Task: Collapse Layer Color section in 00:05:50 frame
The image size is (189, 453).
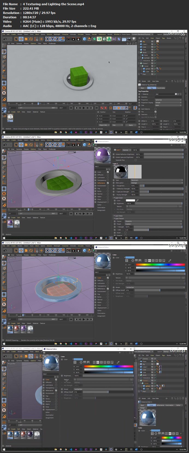Action: (x=118, y=198)
